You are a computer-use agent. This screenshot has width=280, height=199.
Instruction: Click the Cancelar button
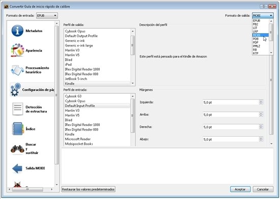click(263, 189)
